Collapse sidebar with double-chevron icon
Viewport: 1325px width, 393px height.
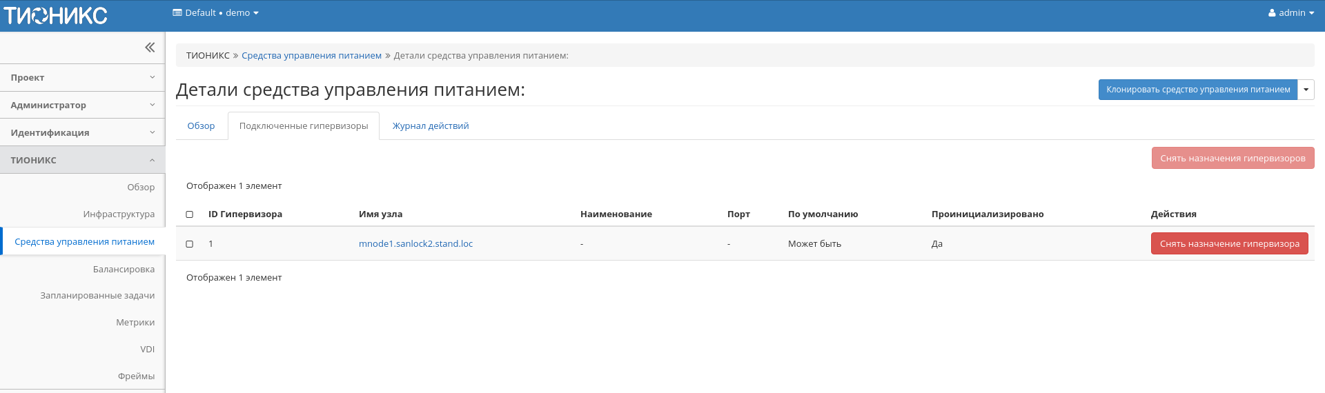150,48
